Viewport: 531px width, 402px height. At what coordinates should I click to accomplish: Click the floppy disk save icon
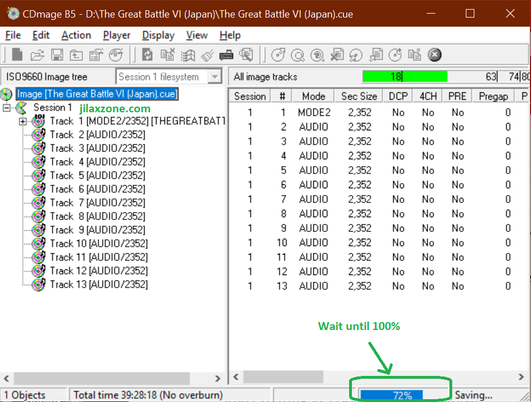[57, 54]
